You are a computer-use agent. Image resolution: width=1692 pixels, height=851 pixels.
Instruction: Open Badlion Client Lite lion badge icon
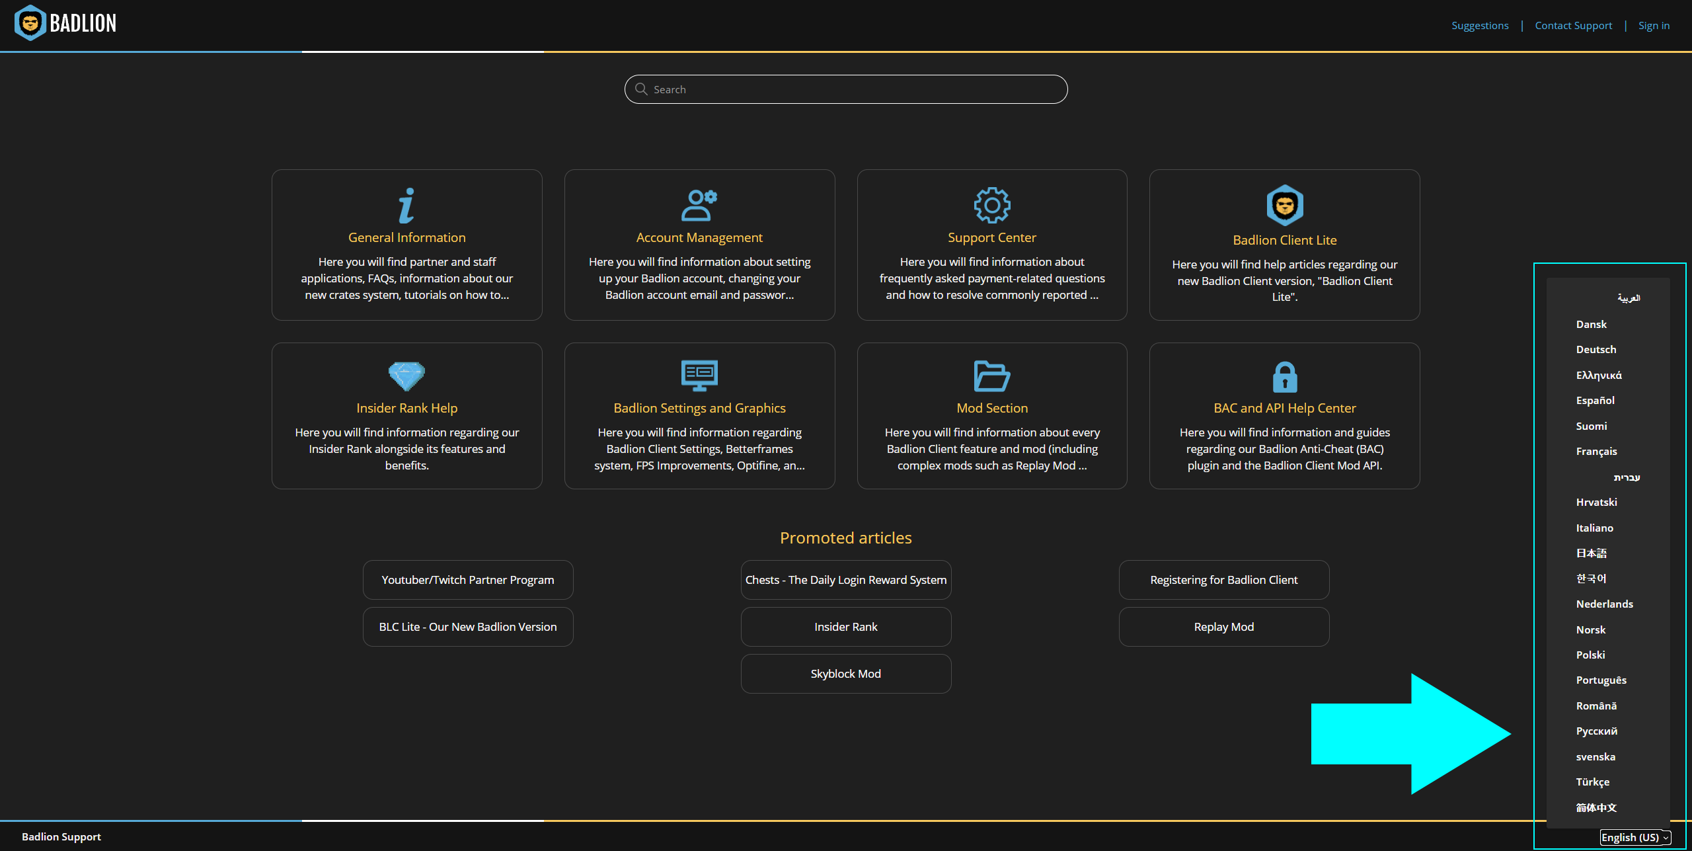1285,205
